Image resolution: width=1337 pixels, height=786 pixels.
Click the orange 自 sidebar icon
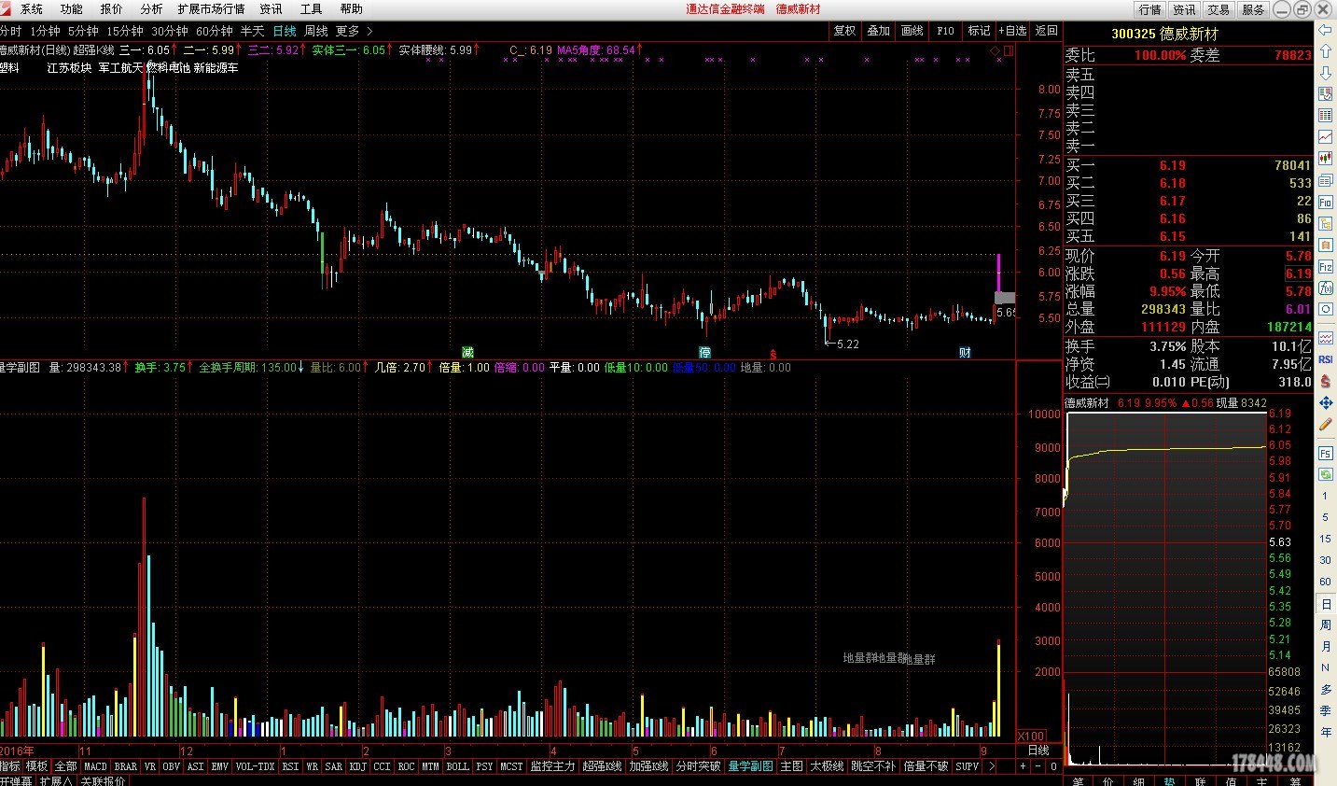pyautogui.click(x=1326, y=246)
